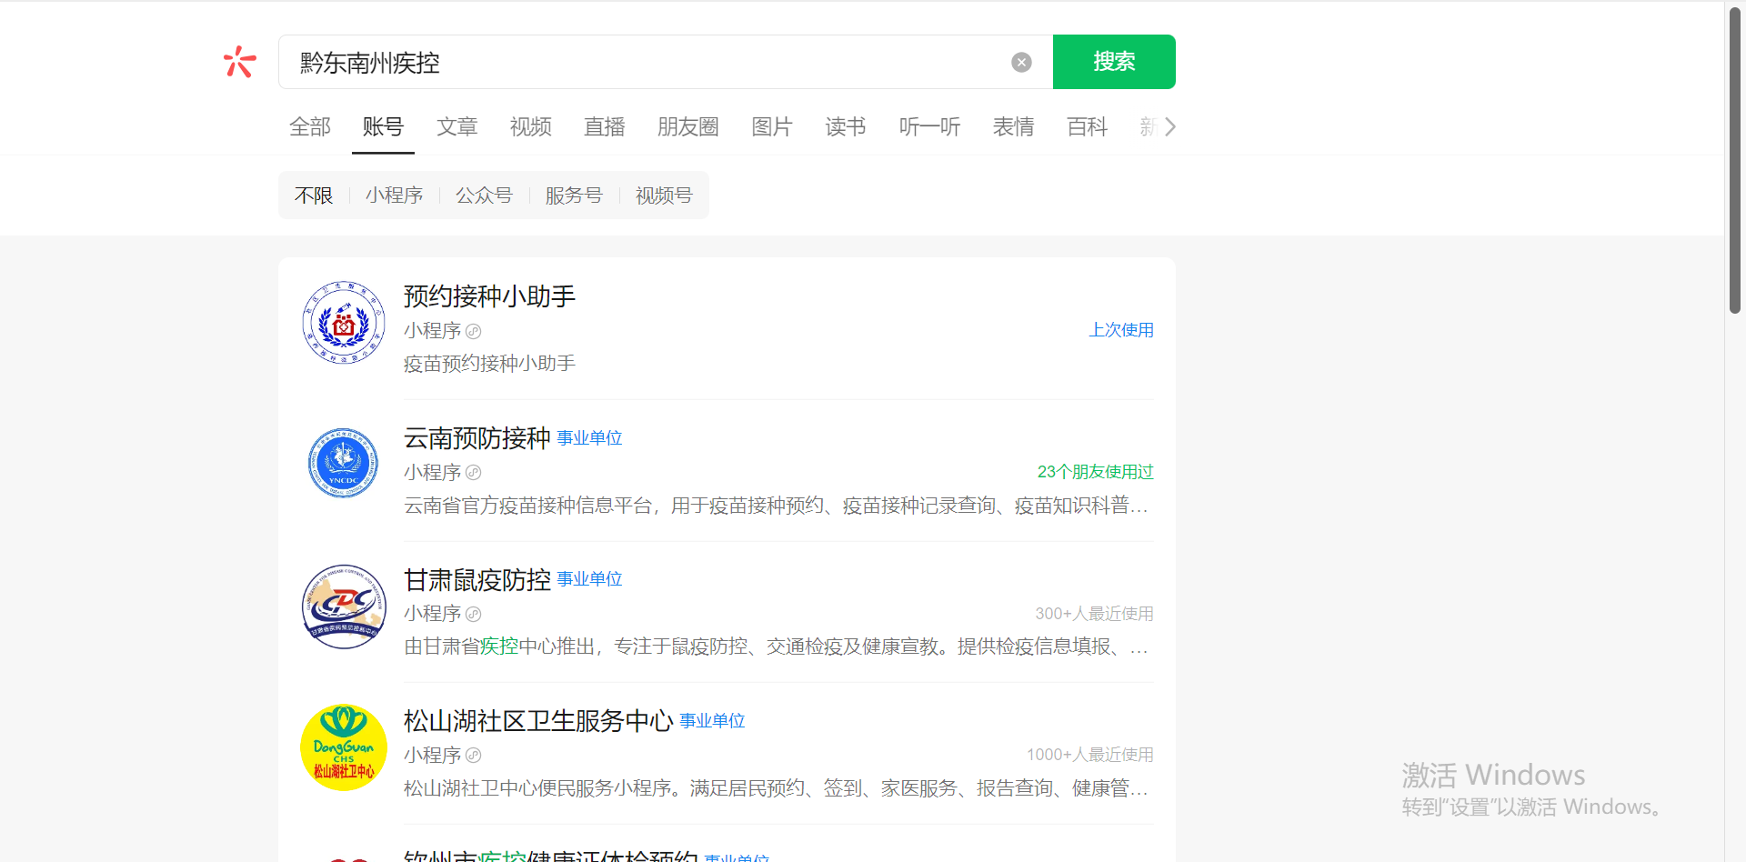Select the 表情 tab
The height and width of the screenshot is (862, 1746).
(x=1014, y=126)
